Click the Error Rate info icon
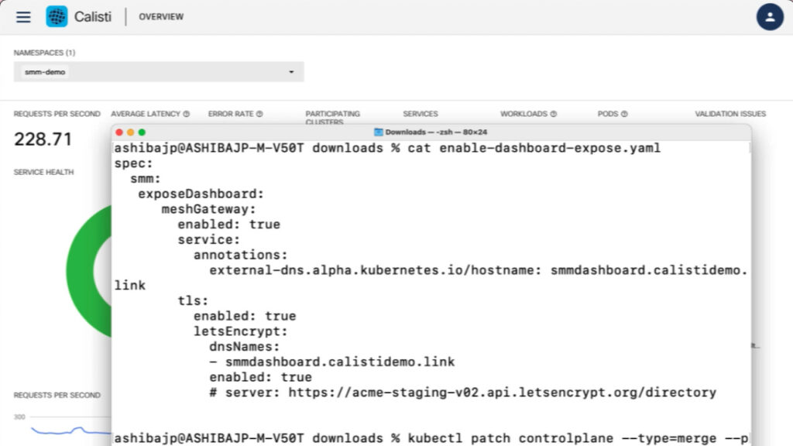This screenshot has height=446, width=793. [259, 114]
